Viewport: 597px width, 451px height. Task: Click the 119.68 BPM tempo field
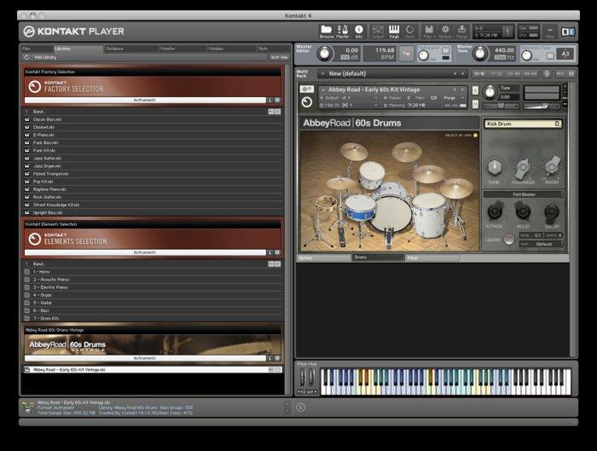[380, 53]
